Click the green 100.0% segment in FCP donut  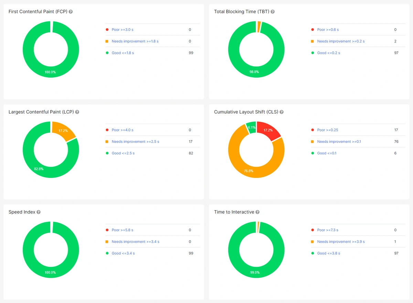51,72
